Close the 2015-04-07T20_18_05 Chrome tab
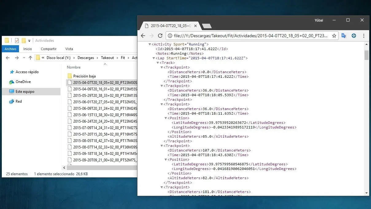This screenshot has height=209, width=371. tap(195, 26)
